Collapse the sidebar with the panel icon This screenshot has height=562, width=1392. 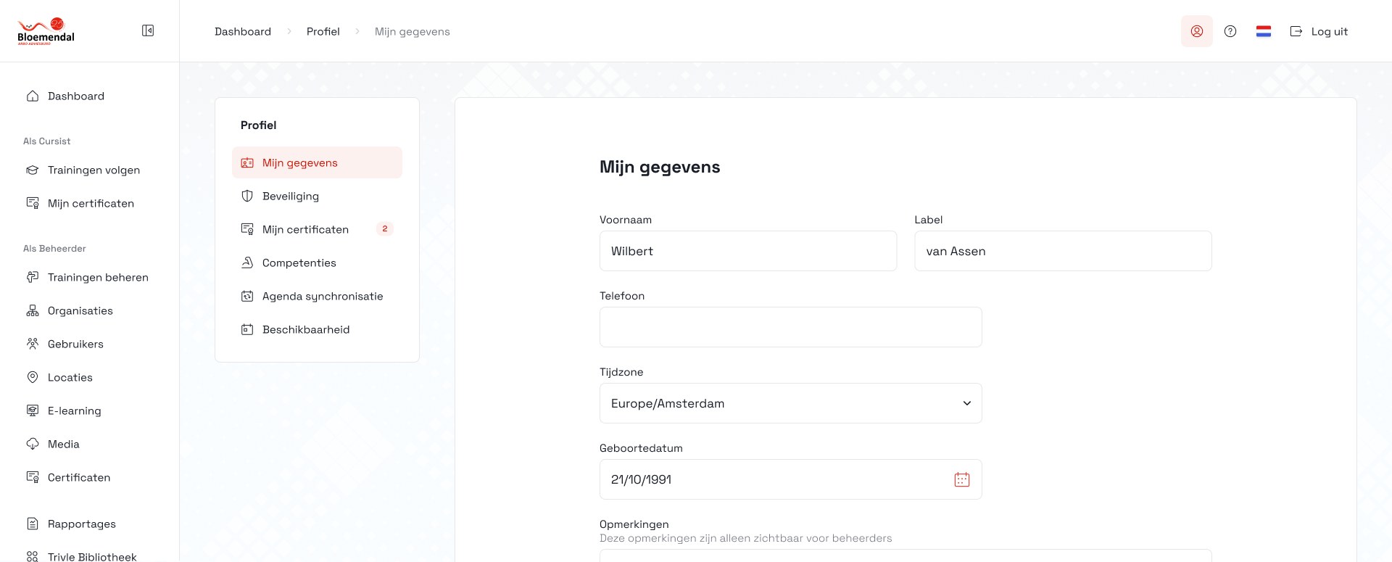pos(148,30)
